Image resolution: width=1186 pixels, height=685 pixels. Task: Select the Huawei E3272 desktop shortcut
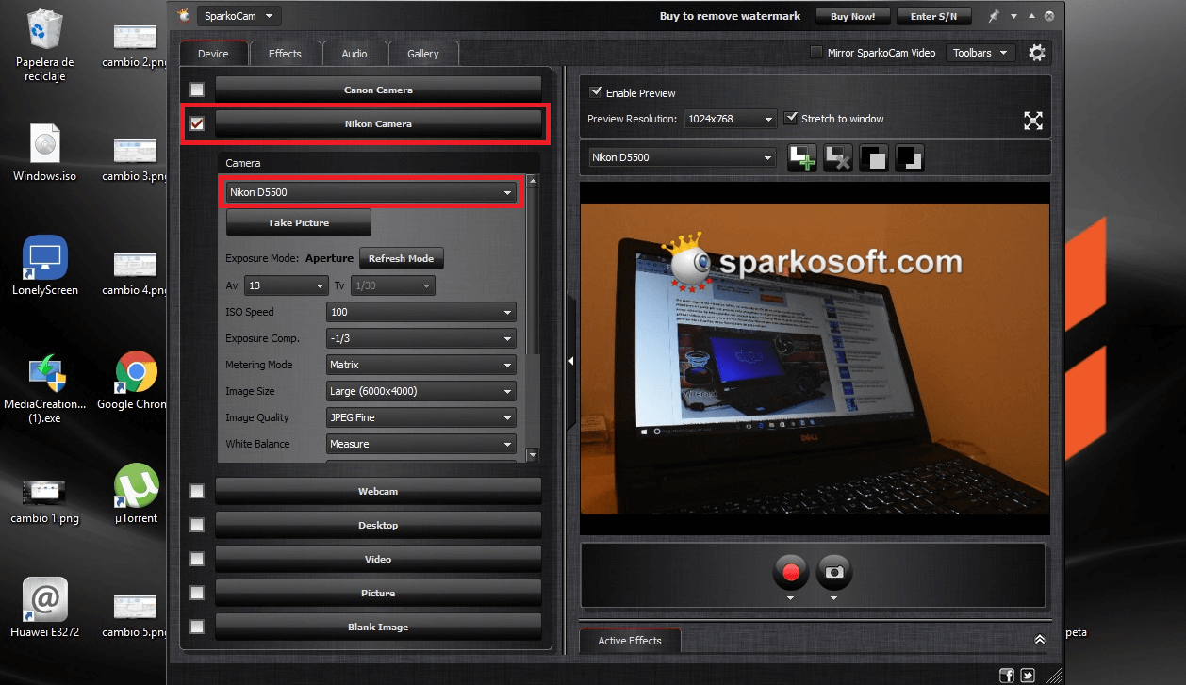click(45, 609)
